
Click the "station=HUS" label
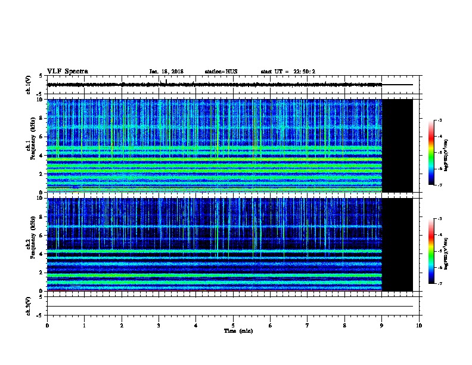221,72
